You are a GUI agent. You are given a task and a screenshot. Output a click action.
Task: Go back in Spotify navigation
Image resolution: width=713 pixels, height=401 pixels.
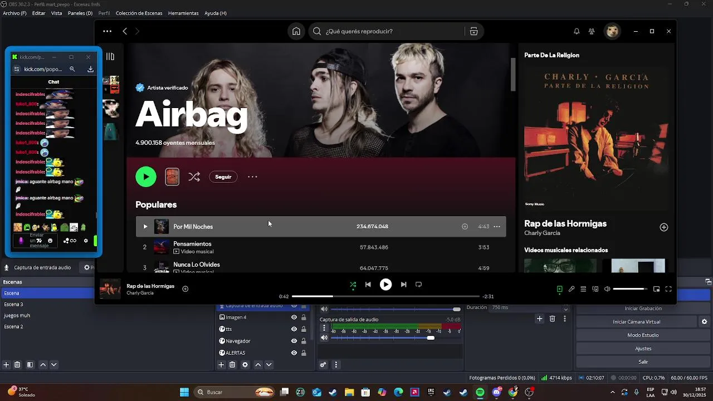[125, 31]
